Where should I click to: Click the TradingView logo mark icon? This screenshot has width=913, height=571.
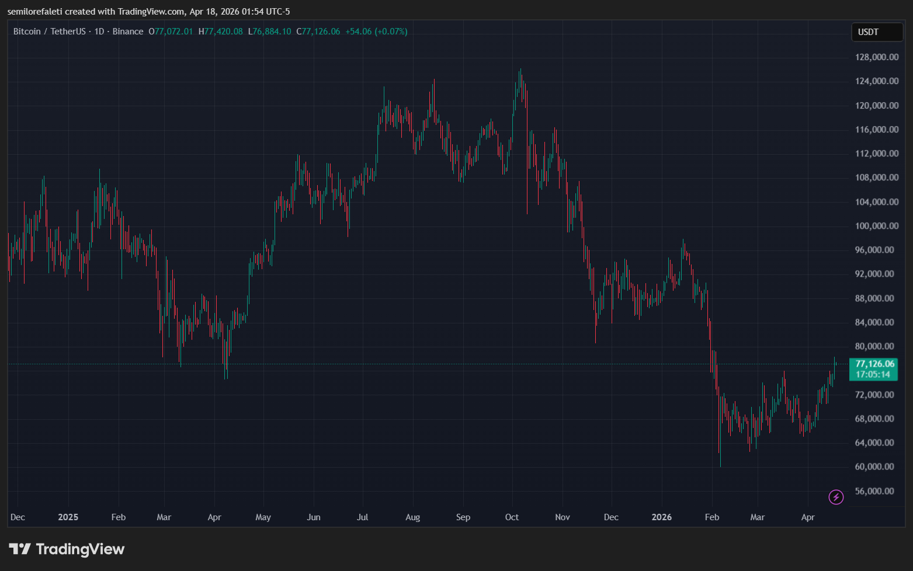point(20,549)
